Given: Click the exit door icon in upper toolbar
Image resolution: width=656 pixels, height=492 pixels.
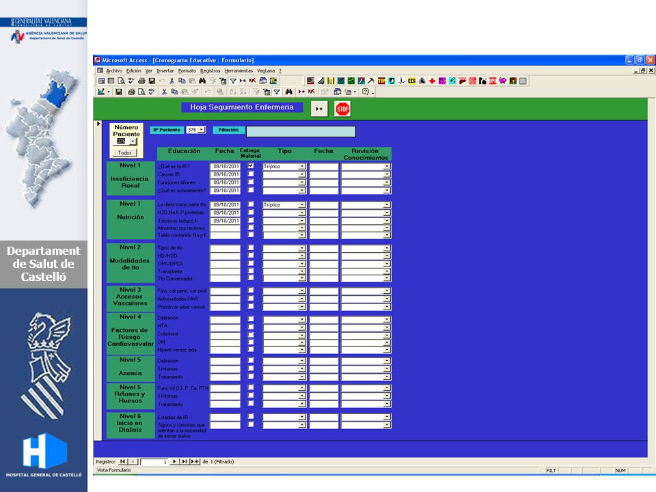Looking at the screenshot, I should click(273, 81).
